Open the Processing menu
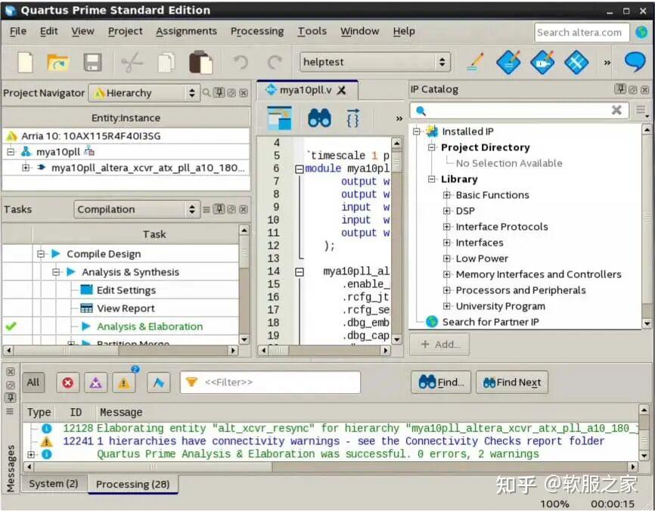 (x=257, y=31)
